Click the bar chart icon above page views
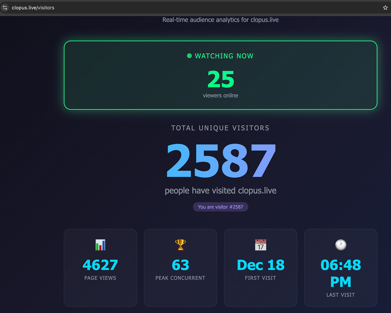391x313 pixels. point(100,245)
